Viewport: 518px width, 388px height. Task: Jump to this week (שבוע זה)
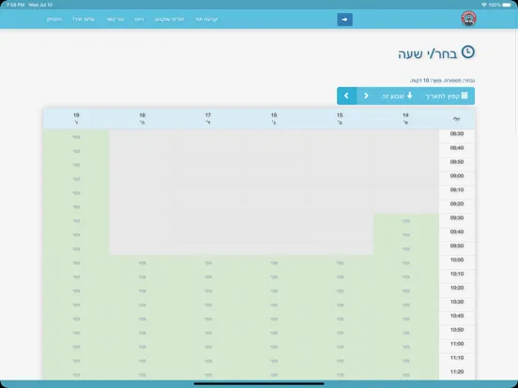pos(398,96)
